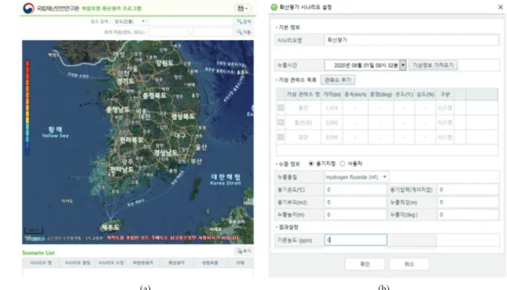This screenshot has height=290, width=507.
Task: Click the 시나리오 열람 column header
Action: (78, 263)
